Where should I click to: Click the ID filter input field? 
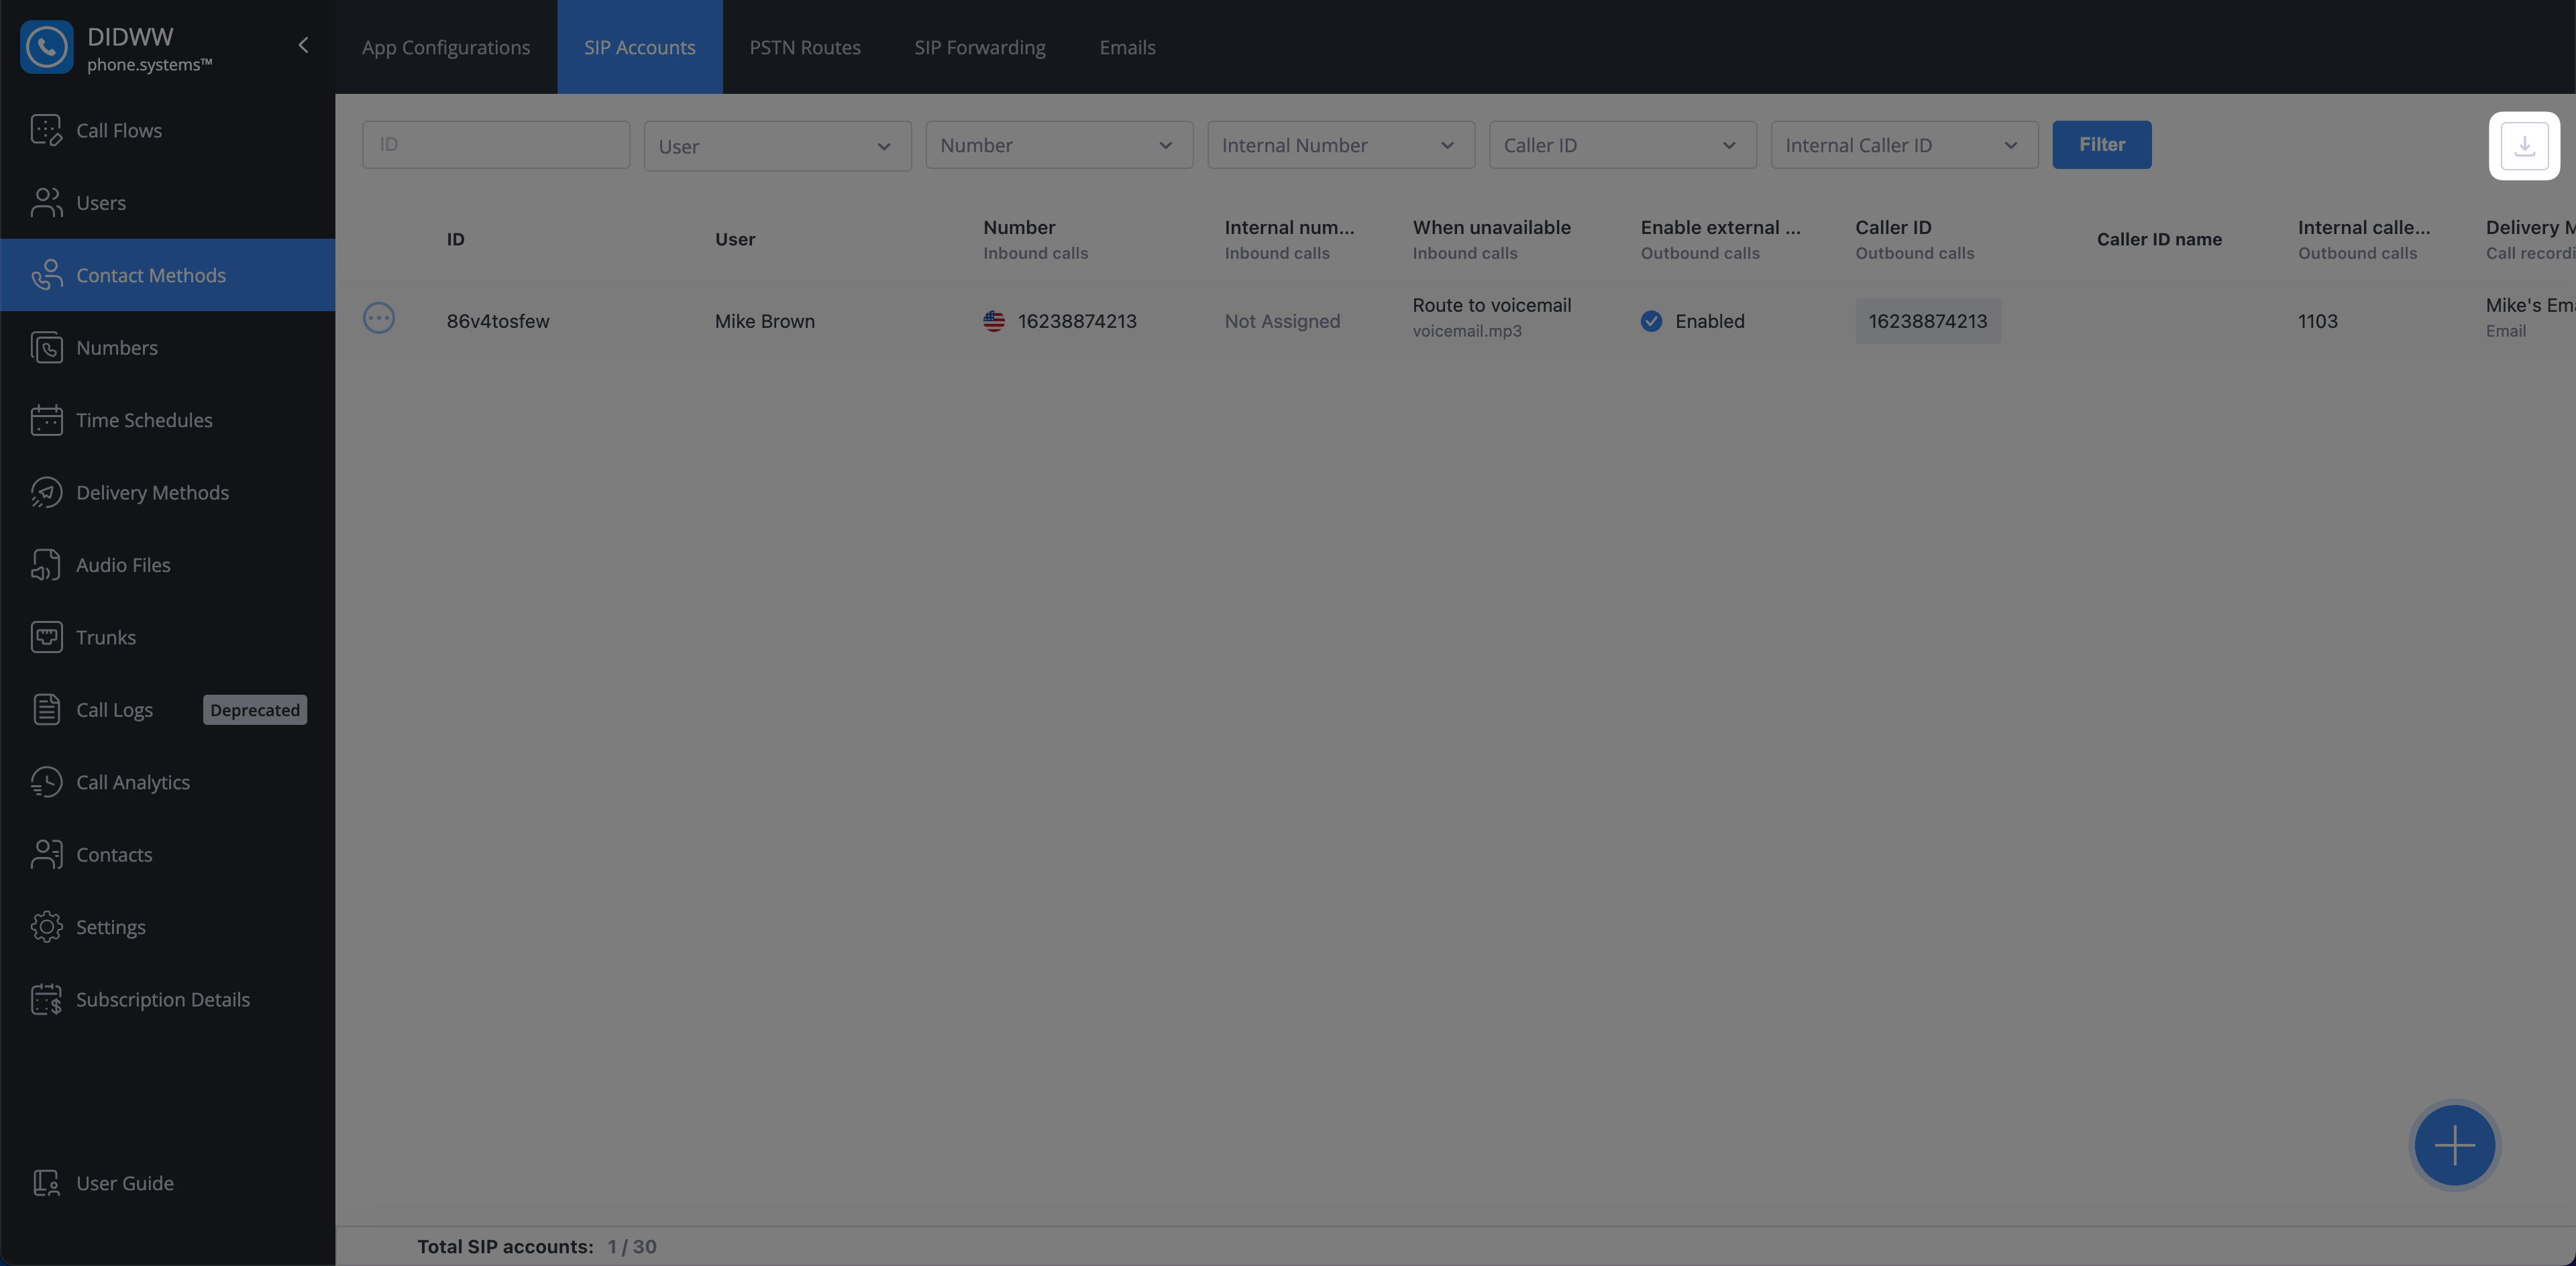[x=496, y=145]
